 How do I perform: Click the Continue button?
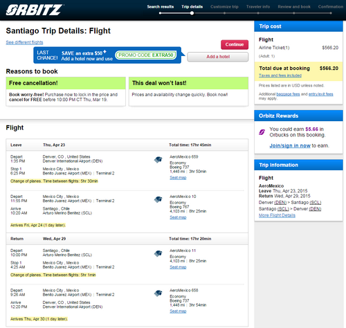235,44
